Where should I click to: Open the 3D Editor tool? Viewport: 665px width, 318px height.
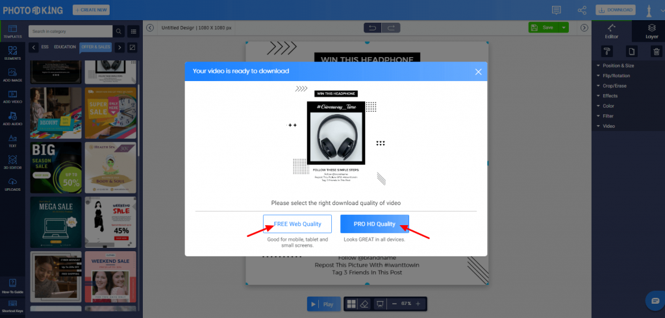point(12,163)
